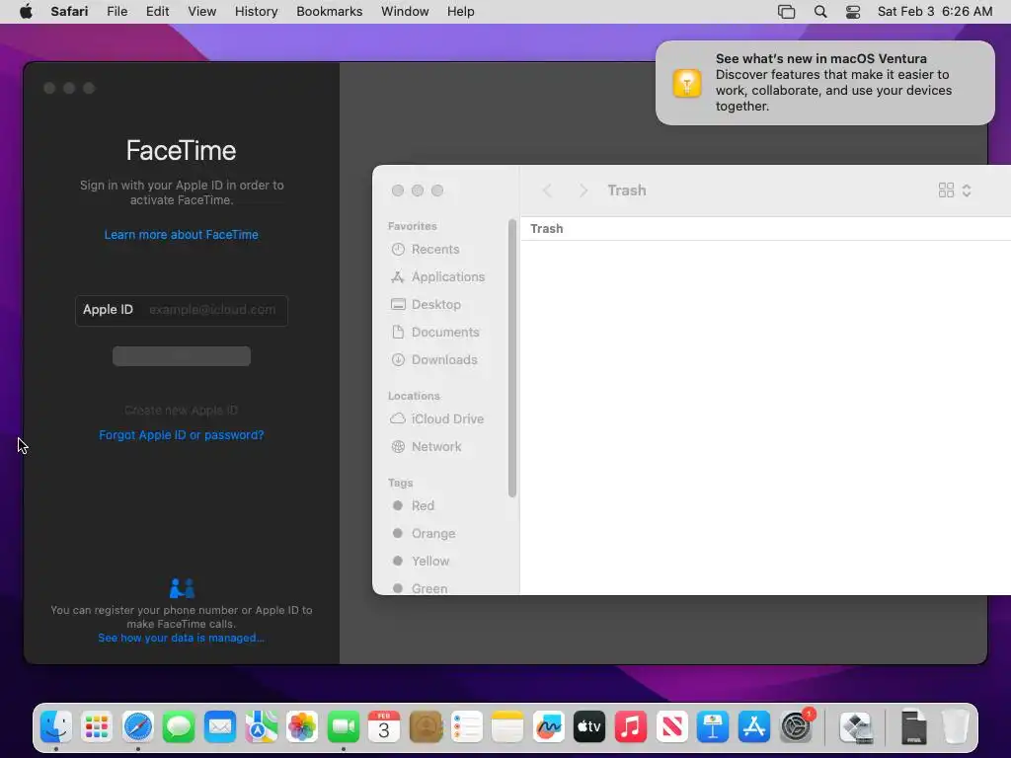Click the date and time in the menu bar
Screen dimensions: 1011x758
pyautogui.click(x=935, y=12)
